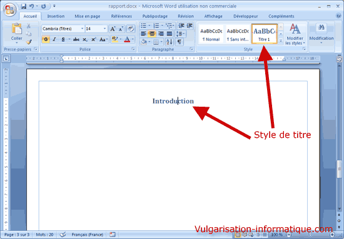Click the show paragraph marks icon
The width and height of the screenshot is (344, 239).
click(x=180, y=42)
